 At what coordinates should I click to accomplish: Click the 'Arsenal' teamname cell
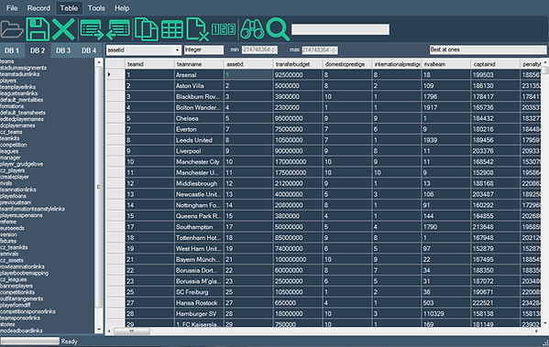(x=199, y=74)
